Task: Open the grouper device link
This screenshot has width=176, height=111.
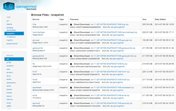Action: pyautogui.click(x=36, y=40)
